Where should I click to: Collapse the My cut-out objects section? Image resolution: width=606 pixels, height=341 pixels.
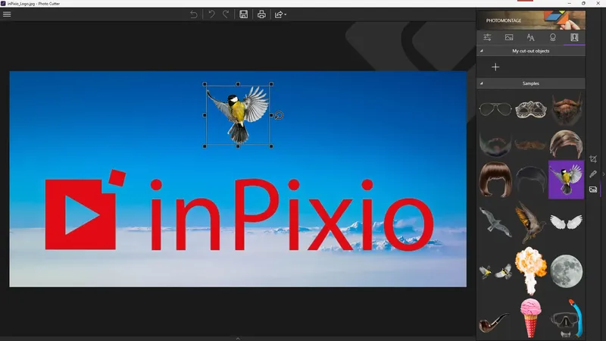(482, 51)
